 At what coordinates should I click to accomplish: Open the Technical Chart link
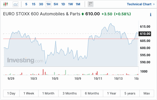(141, 4)
